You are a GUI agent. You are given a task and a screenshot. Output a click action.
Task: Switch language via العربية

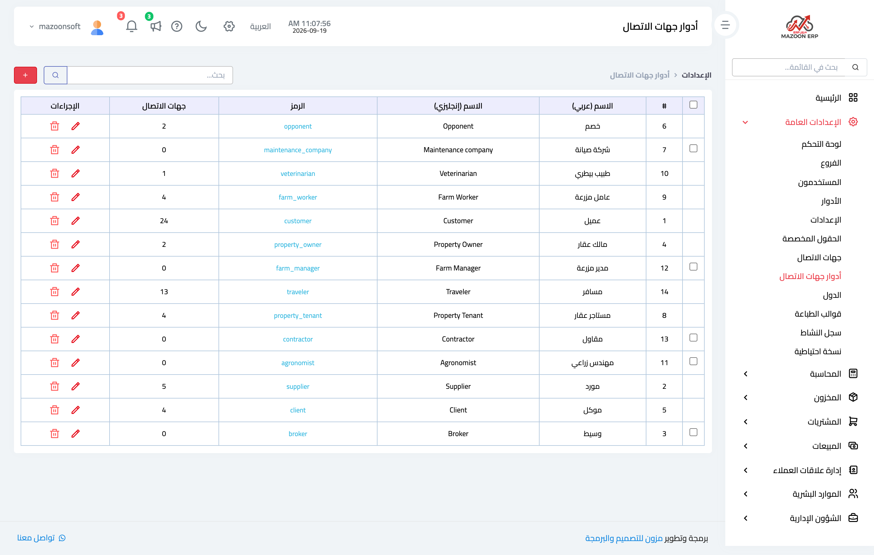[x=260, y=26]
